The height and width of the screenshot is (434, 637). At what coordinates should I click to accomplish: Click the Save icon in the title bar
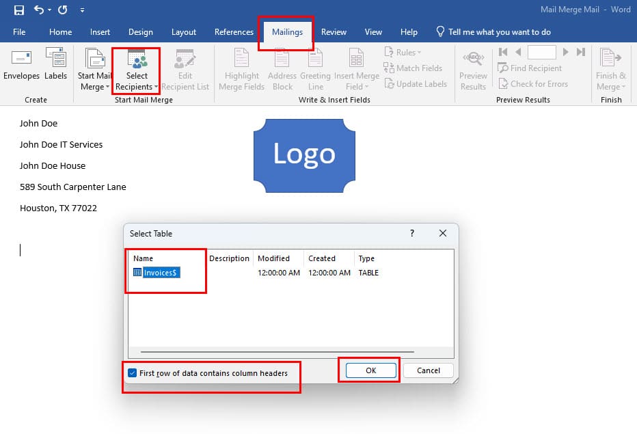click(x=18, y=10)
